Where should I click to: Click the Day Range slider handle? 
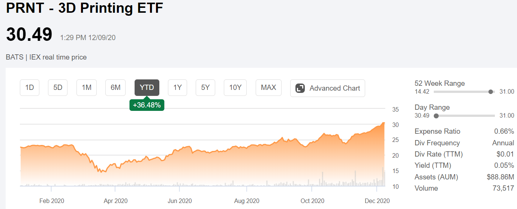tap(436, 116)
